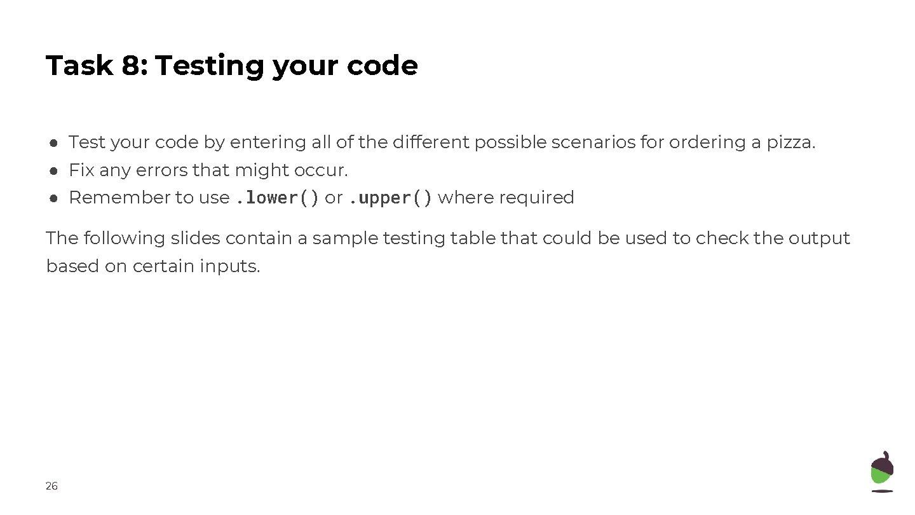The height and width of the screenshot is (515, 915).
Task: Click the second bullet point dot
Action: point(55,170)
